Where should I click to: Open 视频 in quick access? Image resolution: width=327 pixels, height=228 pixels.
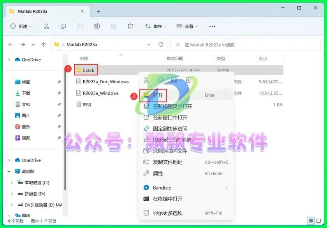tap(23, 138)
